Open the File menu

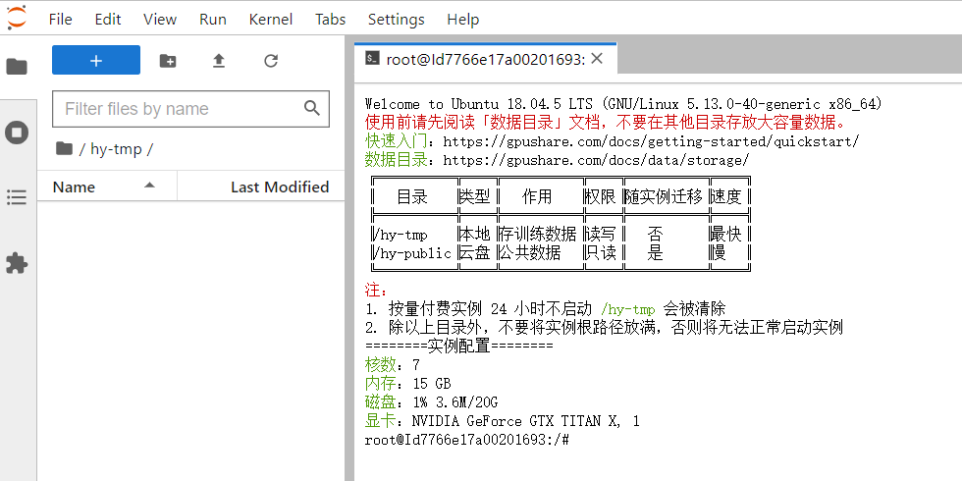click(x=60, y=19)
